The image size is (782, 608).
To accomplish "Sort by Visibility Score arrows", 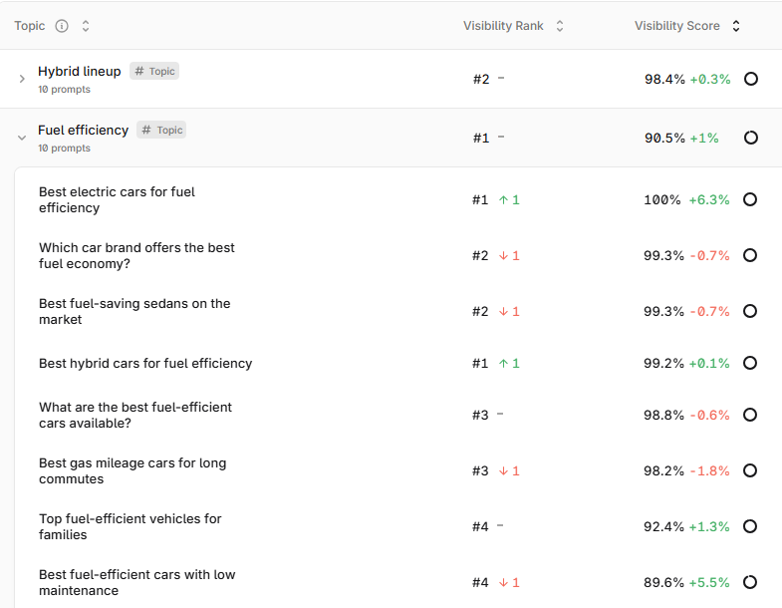I will point(736,26).
